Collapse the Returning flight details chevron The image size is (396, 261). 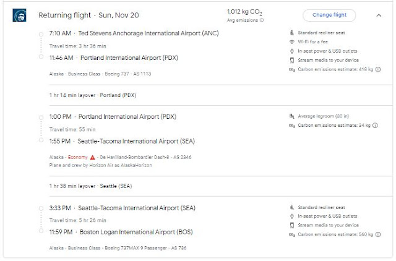379,15
